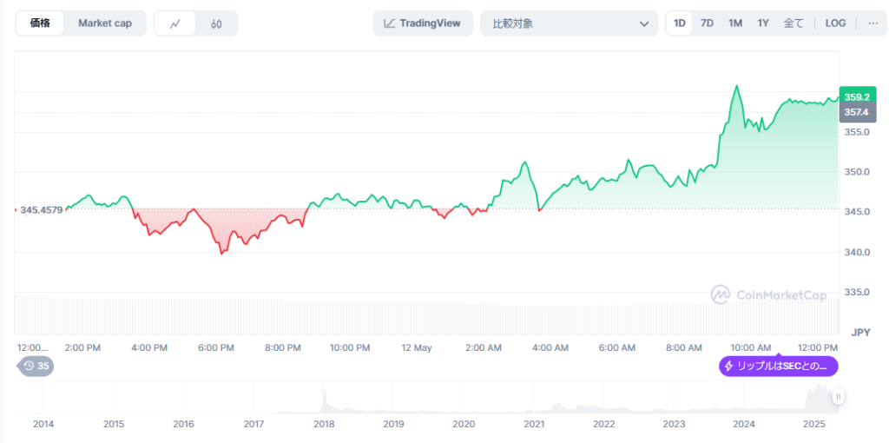Viewport: 889px width, 443px height.
Task: Click the history clock badge showing 35
Action: [x=36, y=366]
